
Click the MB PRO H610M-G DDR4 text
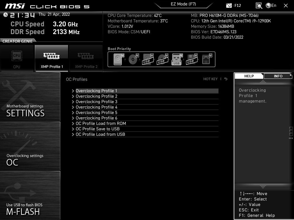(x=225, y=15)
